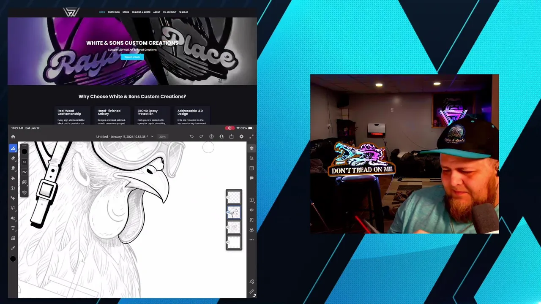The width and height of the screenshot is (541, 304).
Task: Select the Smudge tool
Action: click(13, 168)
